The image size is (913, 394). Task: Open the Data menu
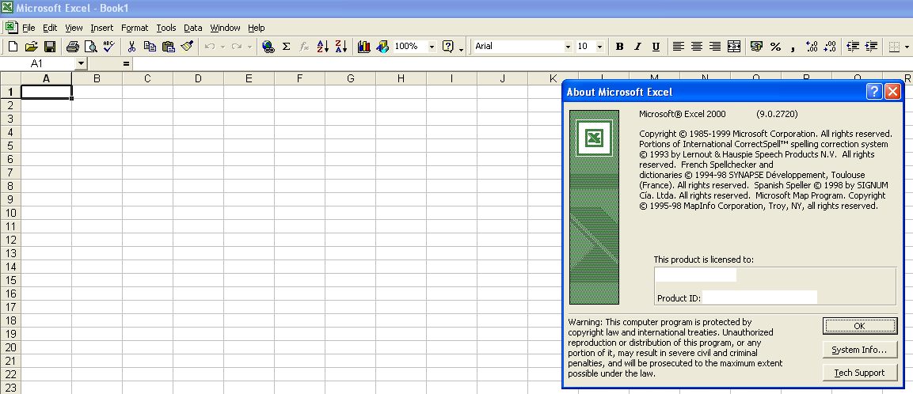pyautogui.click(x=192, y=28)
